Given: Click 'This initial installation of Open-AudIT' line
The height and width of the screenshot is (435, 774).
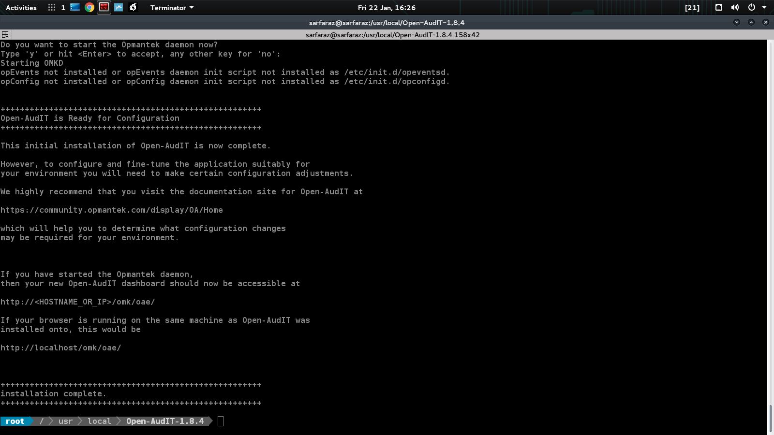Looking at the screenshot, I should [x=135, y=146].
